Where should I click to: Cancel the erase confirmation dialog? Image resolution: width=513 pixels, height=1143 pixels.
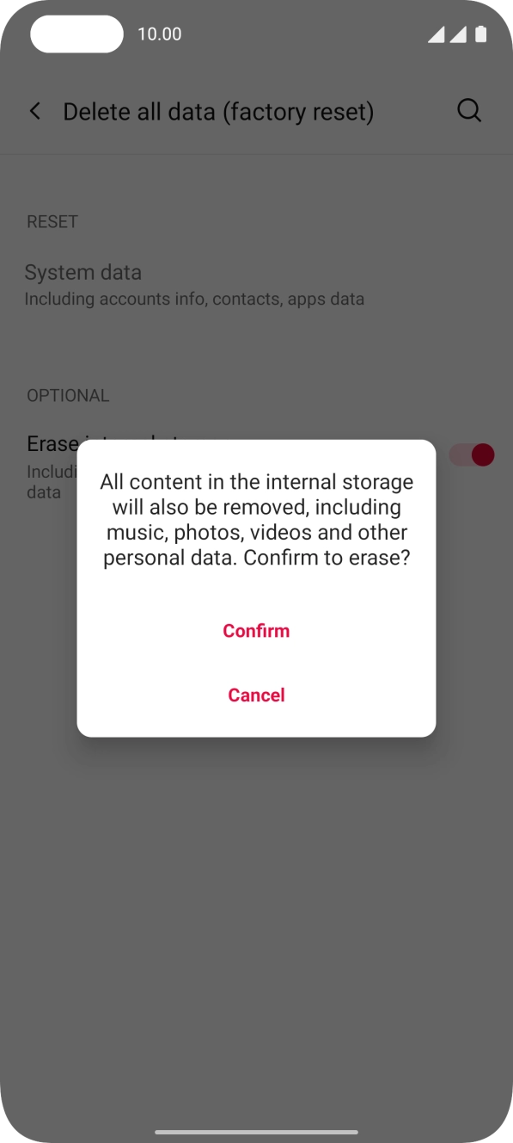click(x=256, y=695)
